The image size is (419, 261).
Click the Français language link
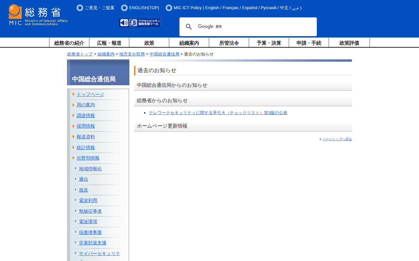click(230, 8)
